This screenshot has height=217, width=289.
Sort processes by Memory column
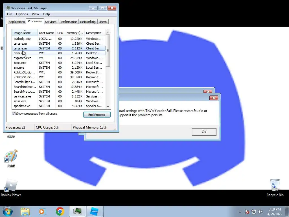pyautogui.click(x=75, y=33)
